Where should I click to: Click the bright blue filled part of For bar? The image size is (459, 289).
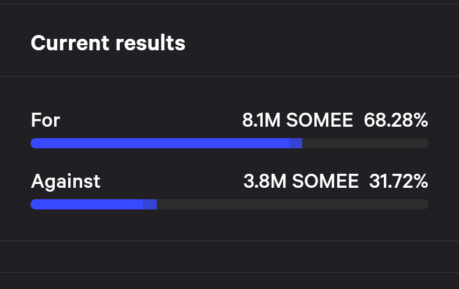click(x=160, y=143)
